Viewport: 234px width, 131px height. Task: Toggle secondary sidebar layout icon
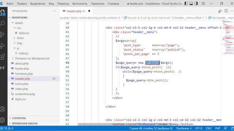pos(196,3)
